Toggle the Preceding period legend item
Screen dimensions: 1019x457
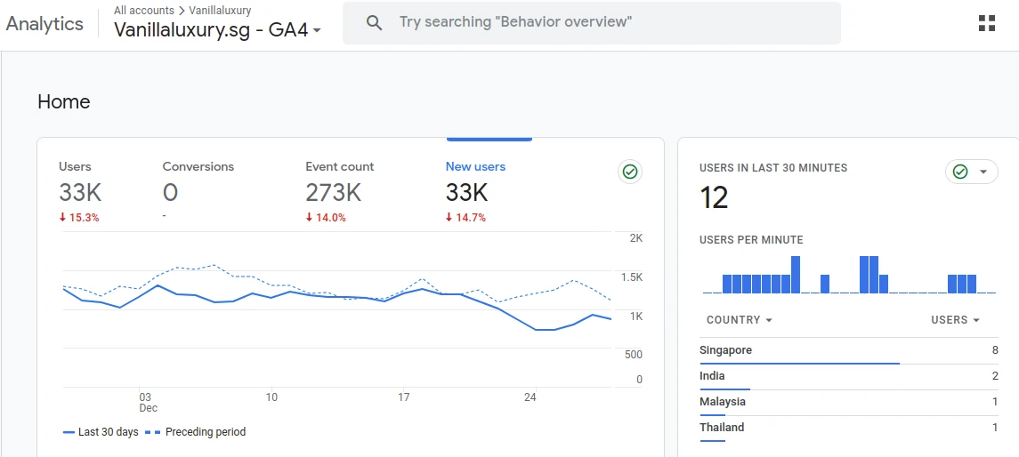196,432
